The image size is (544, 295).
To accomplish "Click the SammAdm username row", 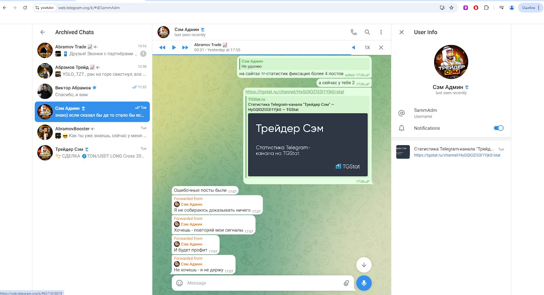I will click(x=451, y=113).
